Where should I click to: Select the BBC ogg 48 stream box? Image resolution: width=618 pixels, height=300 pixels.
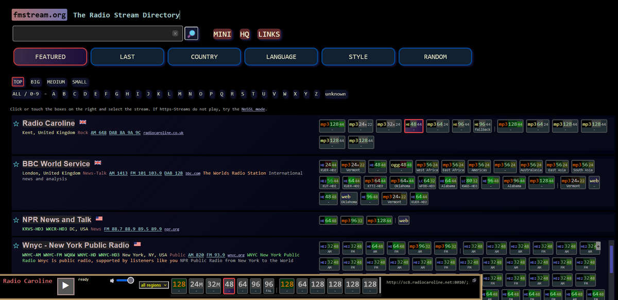[x=402, y=166]
